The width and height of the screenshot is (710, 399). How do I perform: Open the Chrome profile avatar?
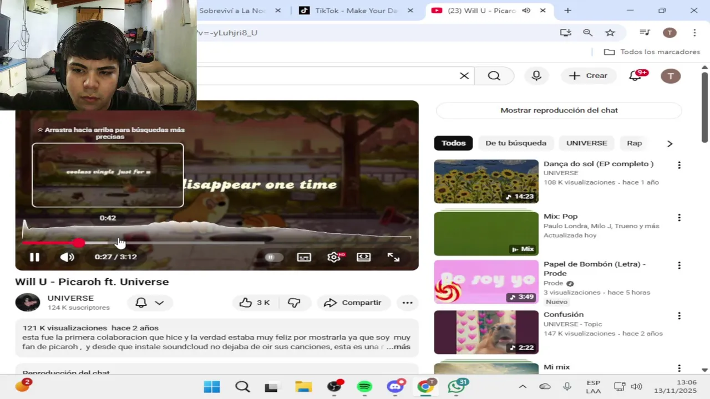click(x=670, y=33)
